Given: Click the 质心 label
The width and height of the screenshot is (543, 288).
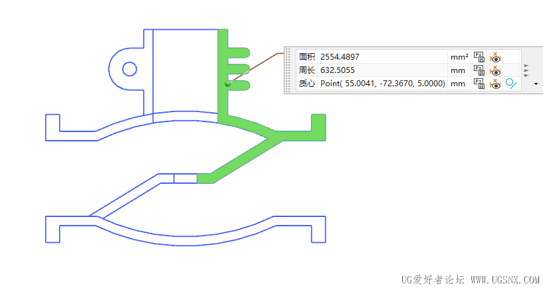Looking at the screenshot, I should (x=306, y=84).
